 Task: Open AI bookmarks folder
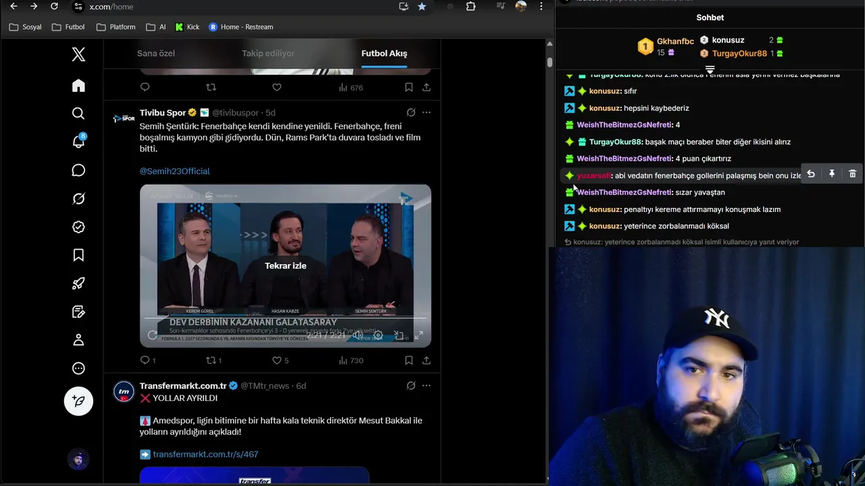pyautogui.click(x=156, y=27)
